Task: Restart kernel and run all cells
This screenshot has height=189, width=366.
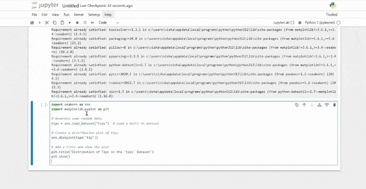Action: point(92,22)
